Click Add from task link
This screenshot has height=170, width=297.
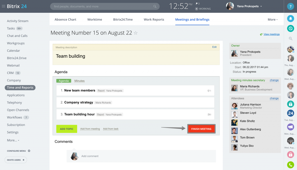[x=111, y=129]
